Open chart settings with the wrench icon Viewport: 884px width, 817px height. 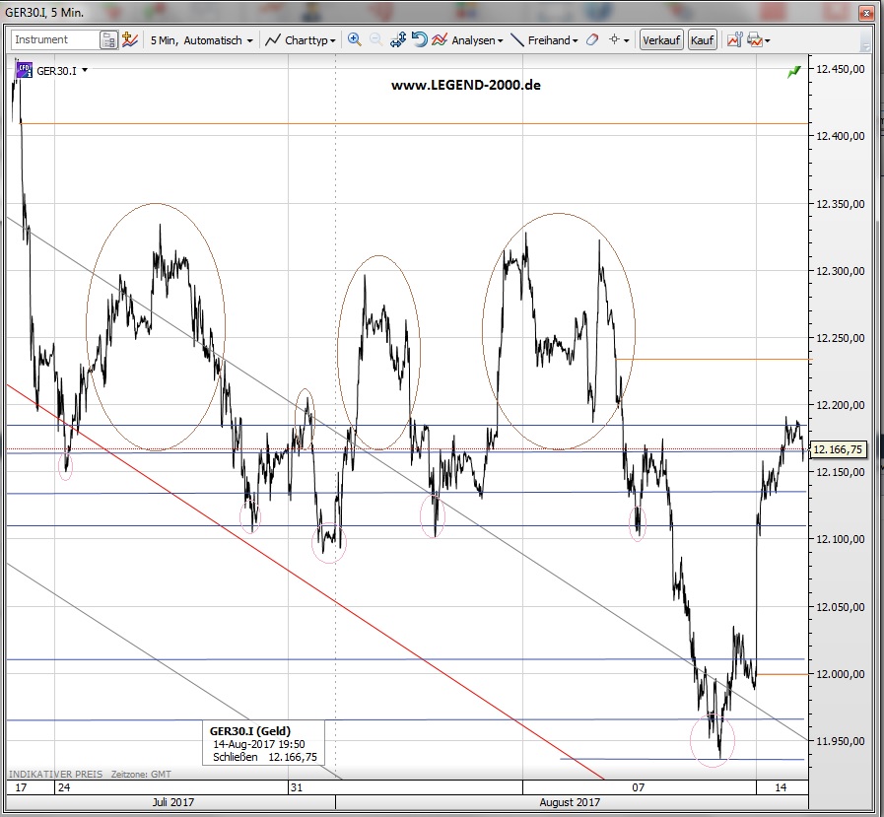pyautogui.click(x=733, y=40)
